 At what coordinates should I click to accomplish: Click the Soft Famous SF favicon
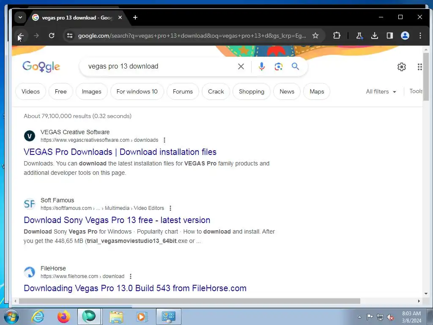click(30, 204)
